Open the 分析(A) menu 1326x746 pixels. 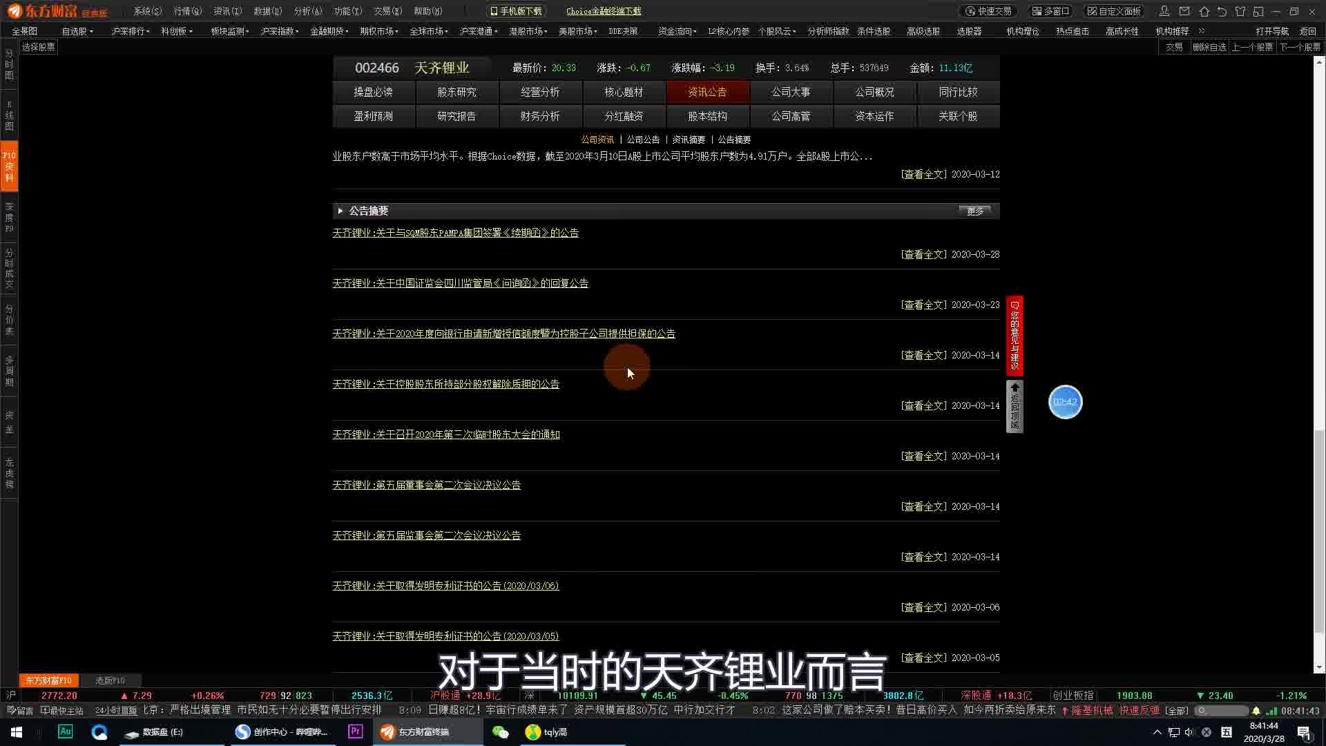point(307,11)
